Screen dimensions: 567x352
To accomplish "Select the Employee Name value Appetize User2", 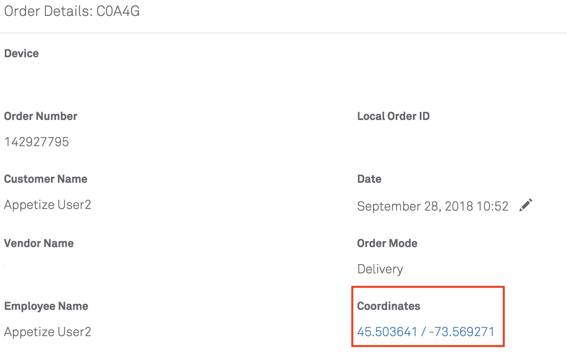I will [x=47, y=332].
